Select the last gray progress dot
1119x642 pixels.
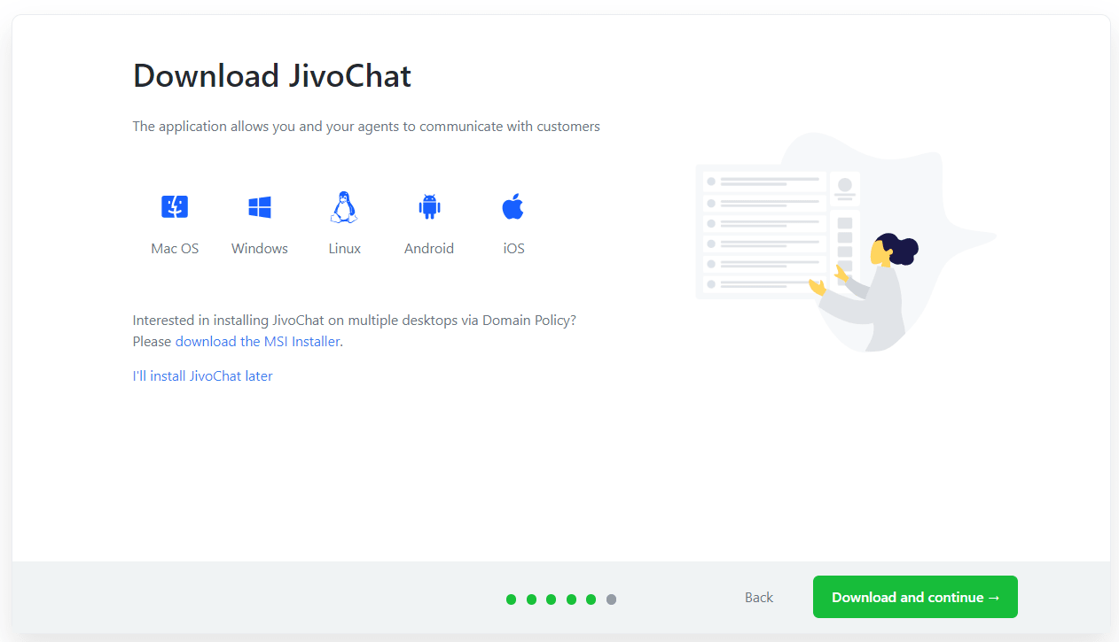[x=611, y=599]
